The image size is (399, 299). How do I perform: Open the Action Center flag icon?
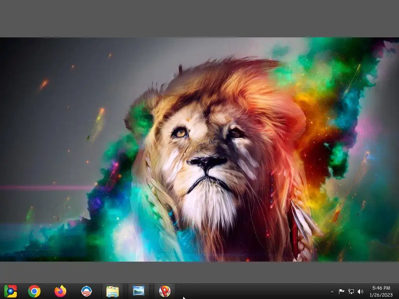tap(341, 291)
